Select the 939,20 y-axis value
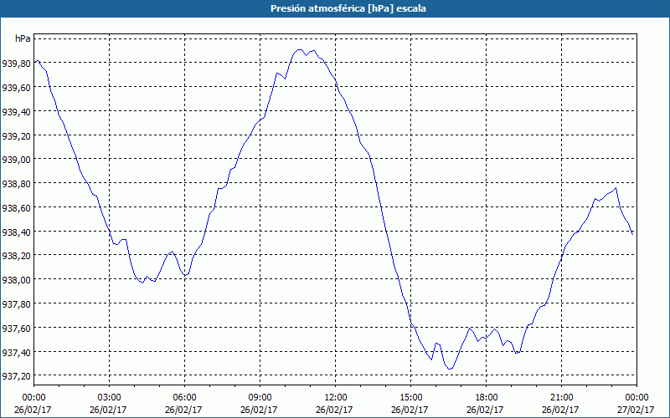 [16, 135]
